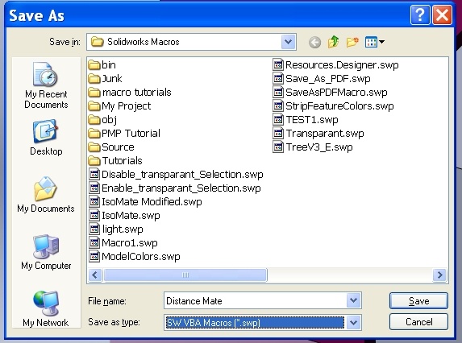Image resolution: width=462 pixels, height=343 pixels.
Task: Select light.swp macro file icon
Action: click(x=94, y=229)
